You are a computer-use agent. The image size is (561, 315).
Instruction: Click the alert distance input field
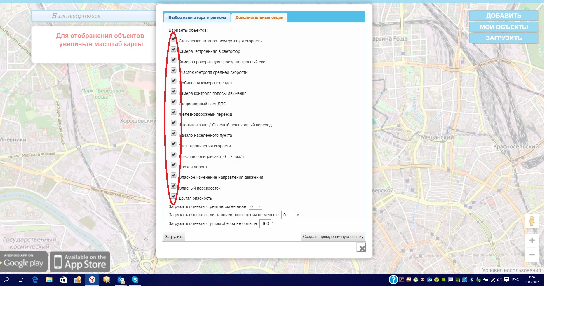[x=288, y=215]
